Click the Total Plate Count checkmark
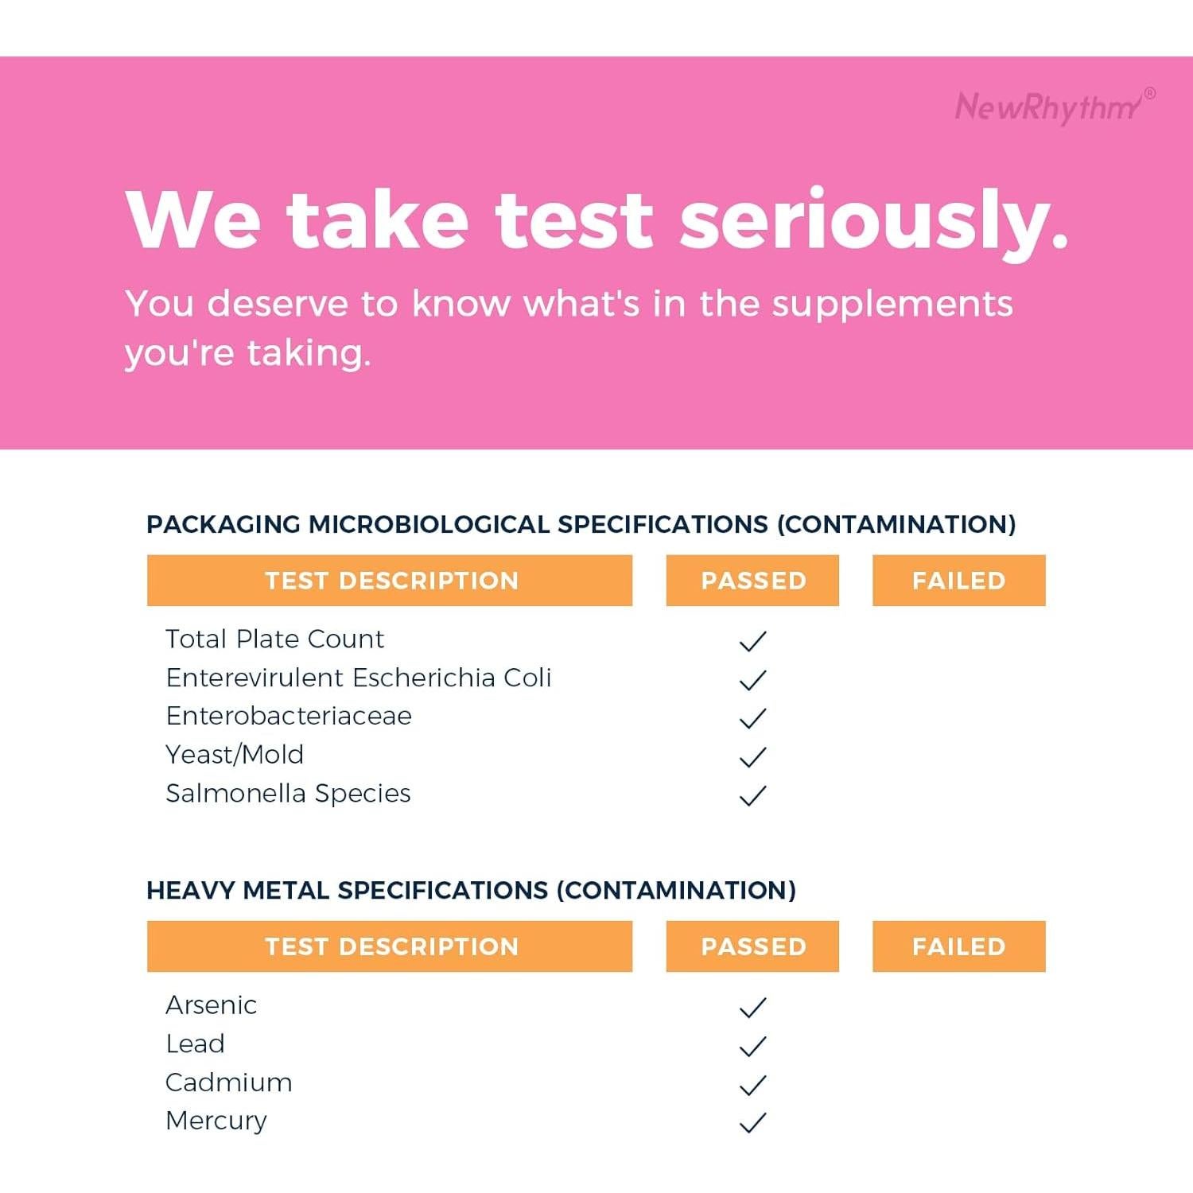This screenshot has width=1193, height=1193. point(752,641)
